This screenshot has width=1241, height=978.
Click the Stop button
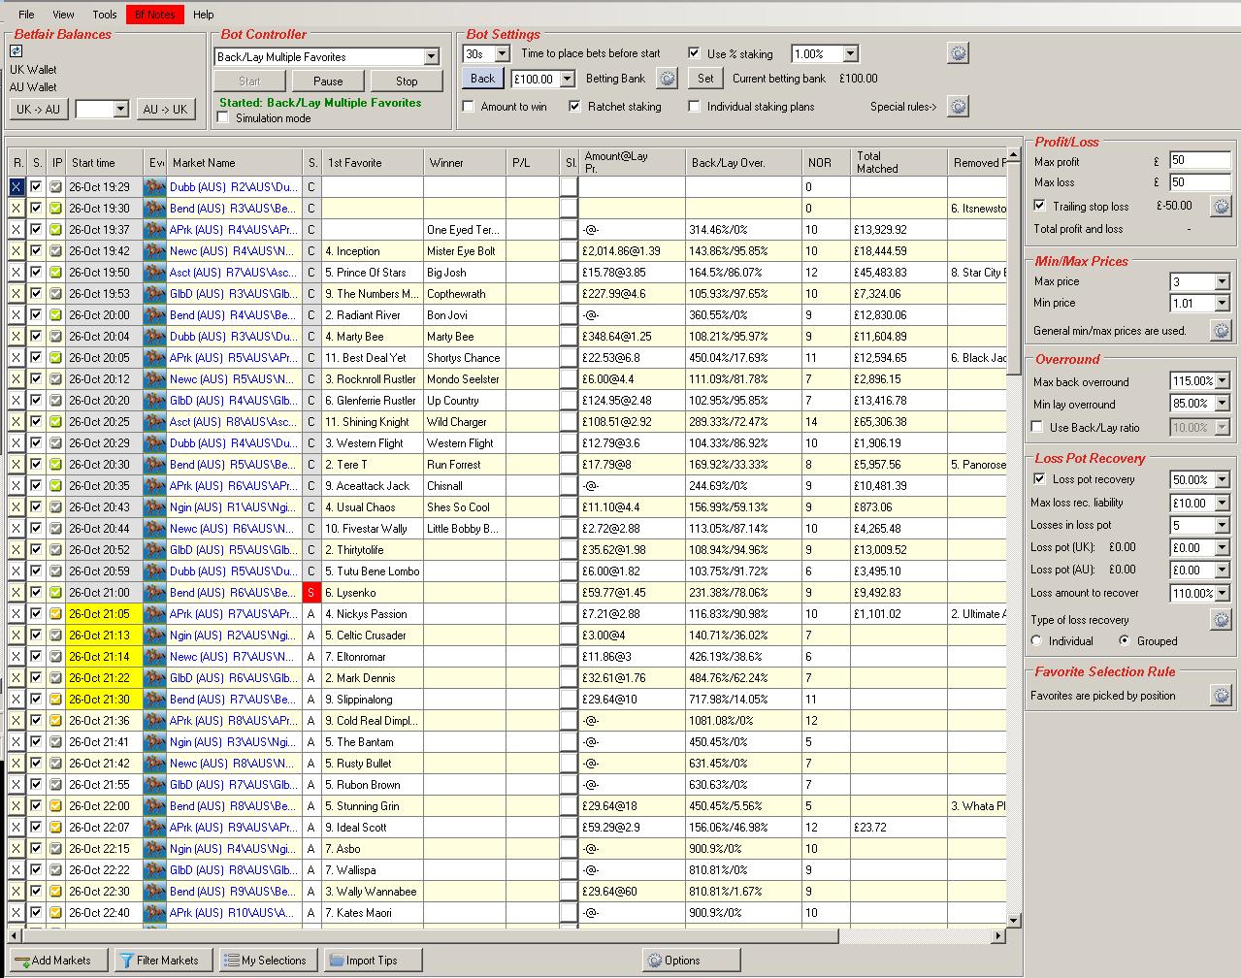(x=407, y=81)
